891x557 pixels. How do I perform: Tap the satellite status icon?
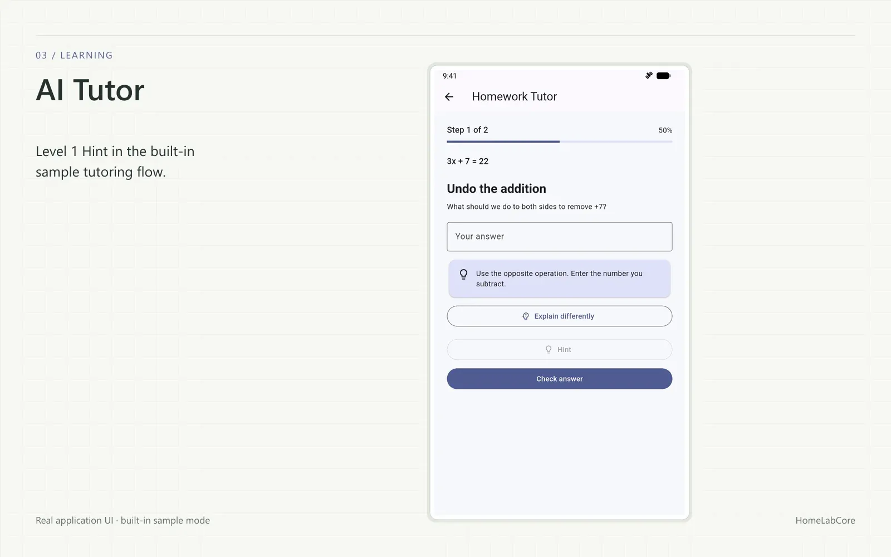pos(649,75)
